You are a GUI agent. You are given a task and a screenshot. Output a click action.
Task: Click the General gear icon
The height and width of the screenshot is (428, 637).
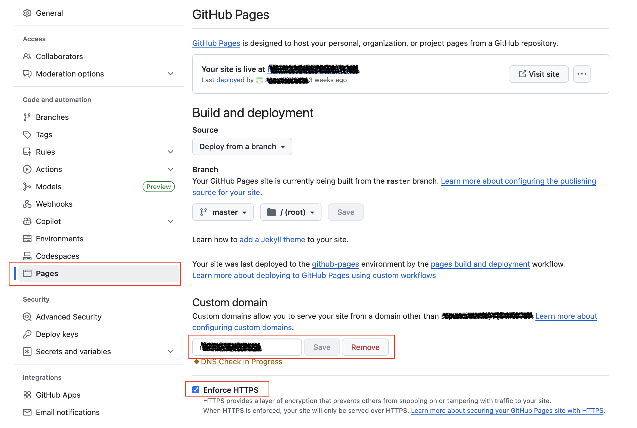pyautogui.click(x=27, y=13)
